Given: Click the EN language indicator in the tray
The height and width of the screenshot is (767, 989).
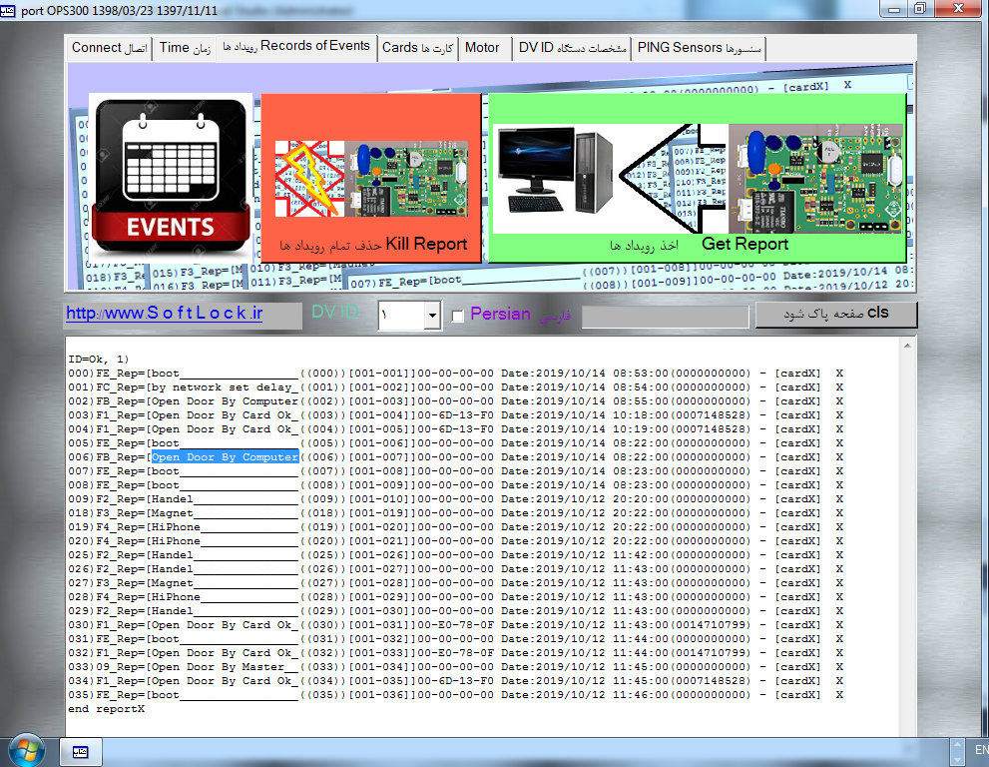Looking at the screenshot, I should click(980, 749).
